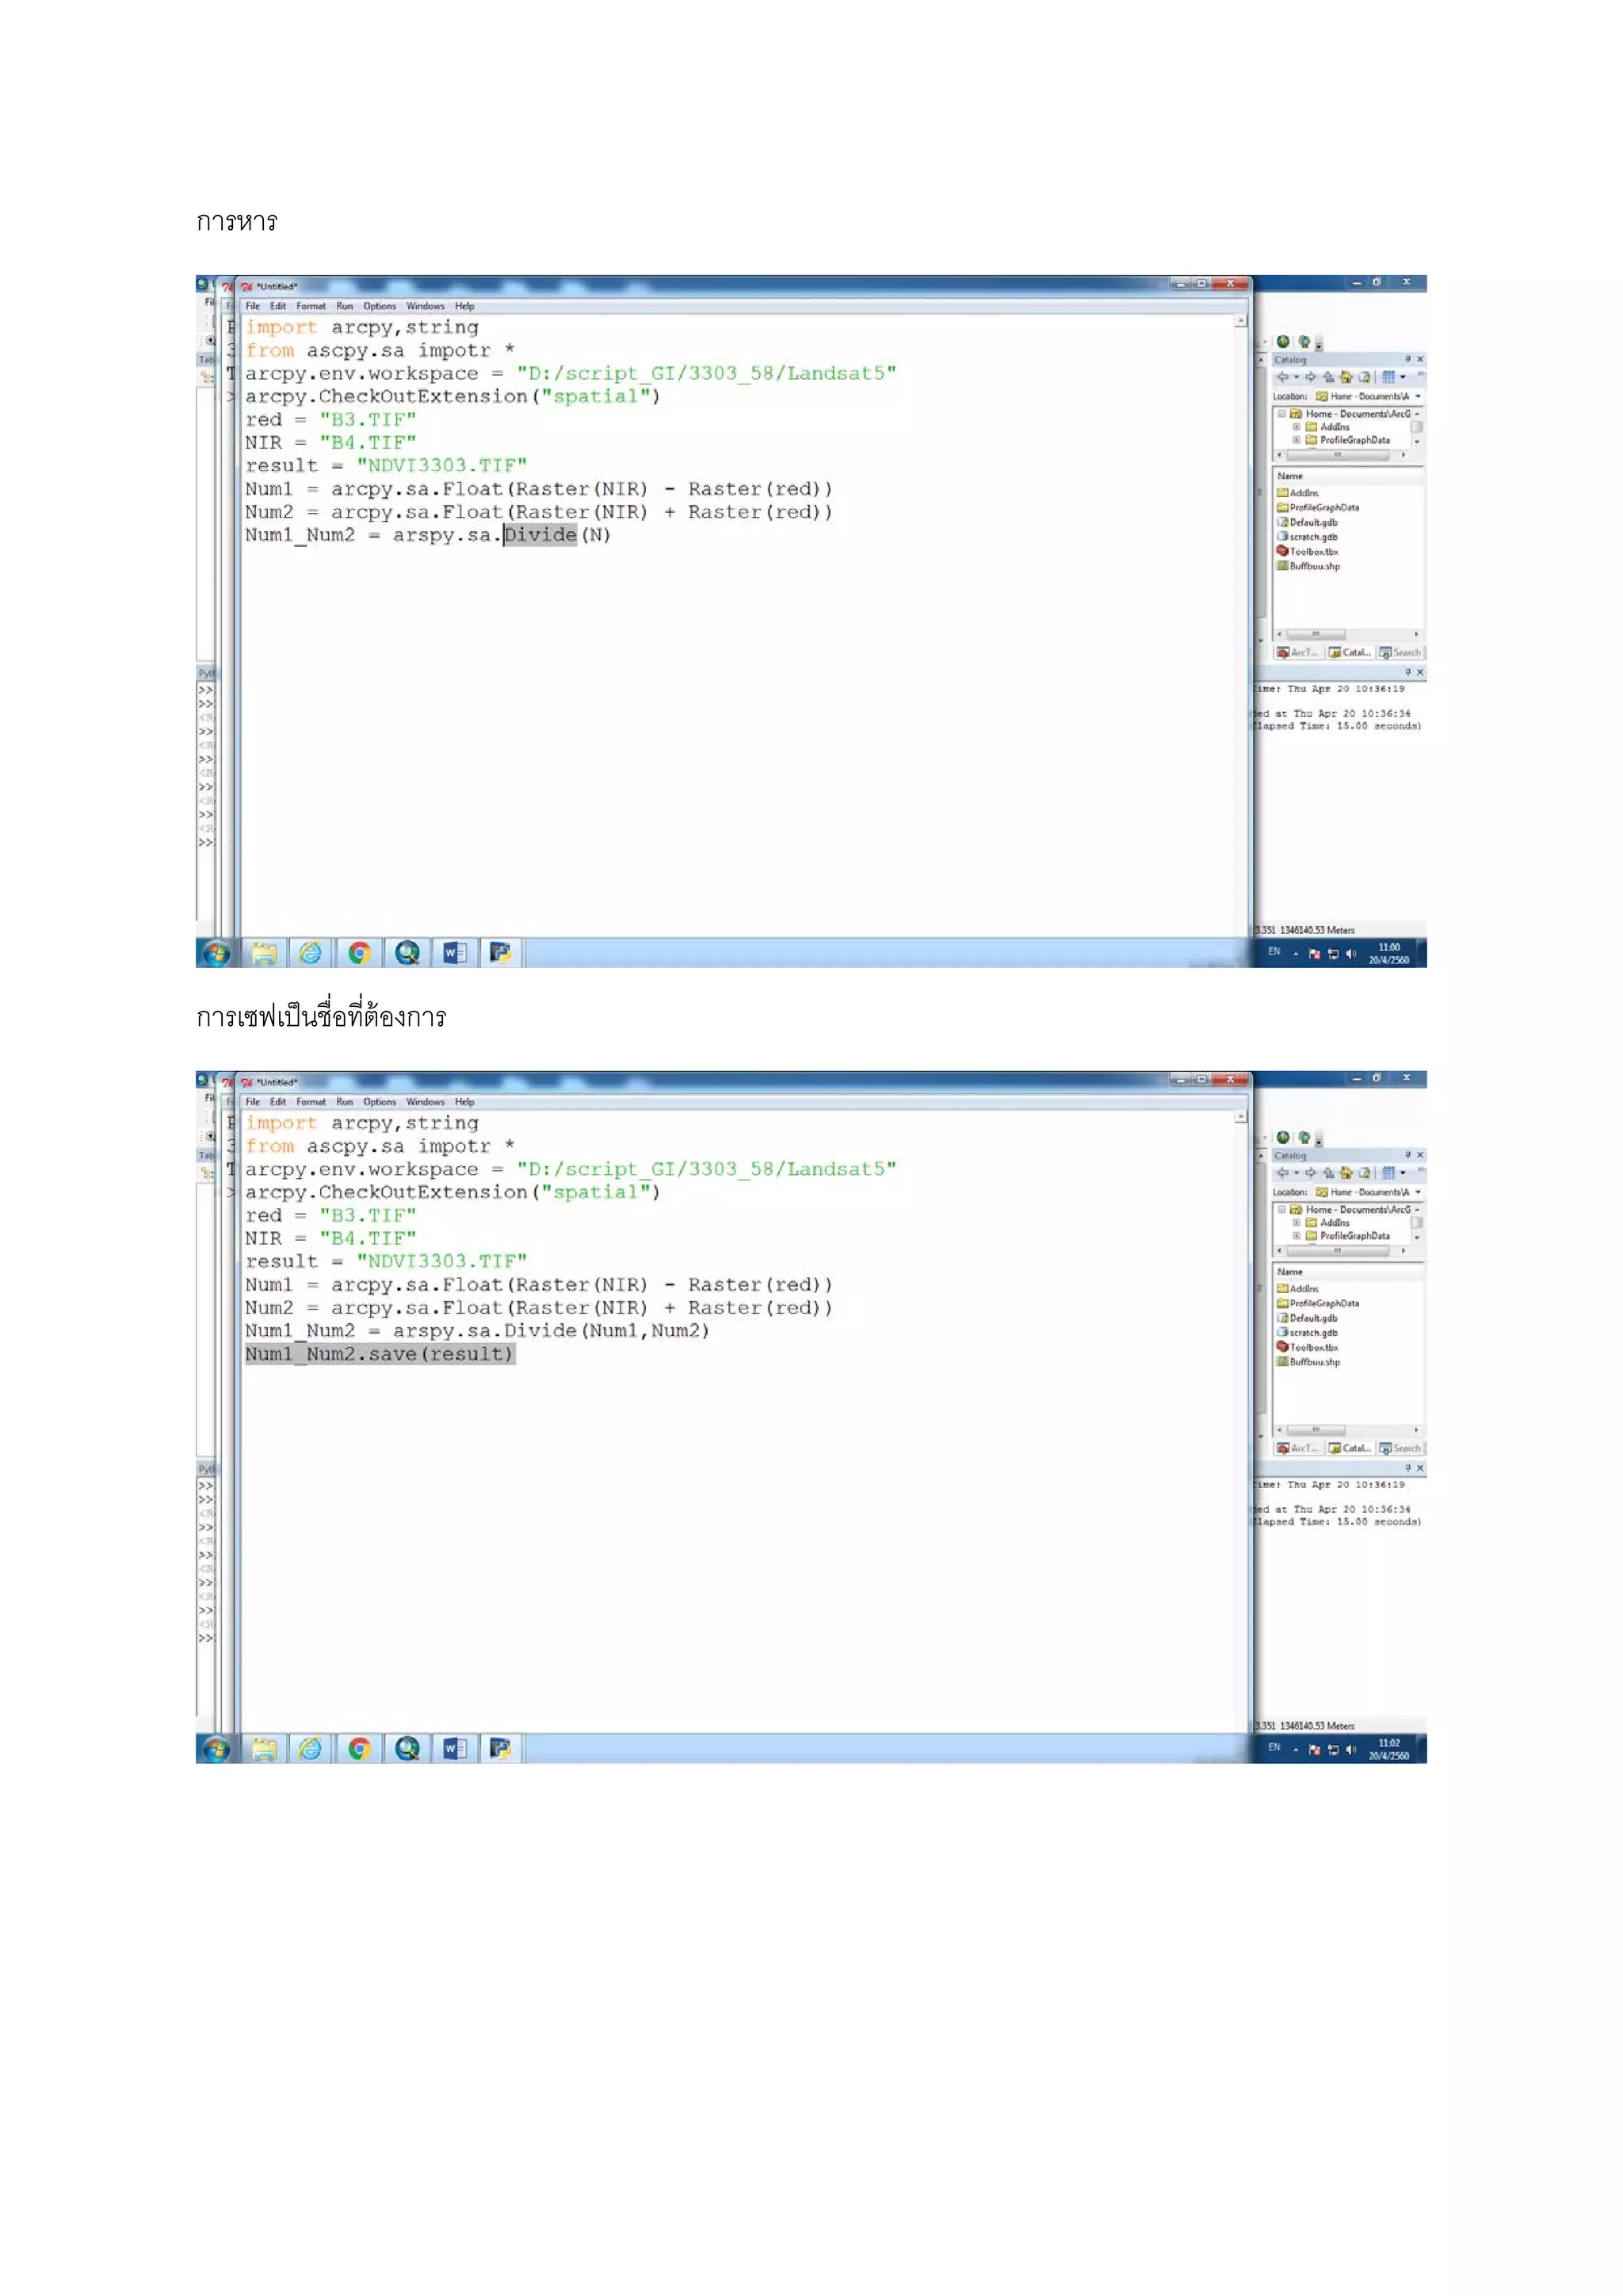Click Python icon in lower screenshot taskbar
Image resolution: width=1623 pixels, height=2296 pixels.
click(501, 1749)
